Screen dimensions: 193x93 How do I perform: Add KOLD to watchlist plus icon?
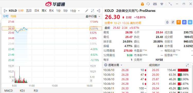[190, 22]
